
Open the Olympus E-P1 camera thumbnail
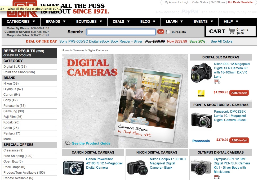pos(201,168)
